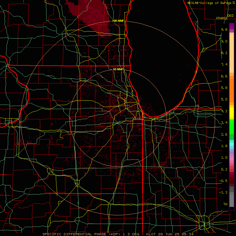This screenshot has height=236, width=236.
Task: Click the [PHAS] legend header
Action: (222, 18)
